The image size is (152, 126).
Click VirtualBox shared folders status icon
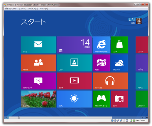point(124,121)
